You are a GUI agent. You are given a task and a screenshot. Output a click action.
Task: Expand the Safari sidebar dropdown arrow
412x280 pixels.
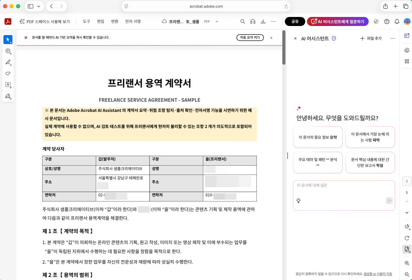(39, 6)
